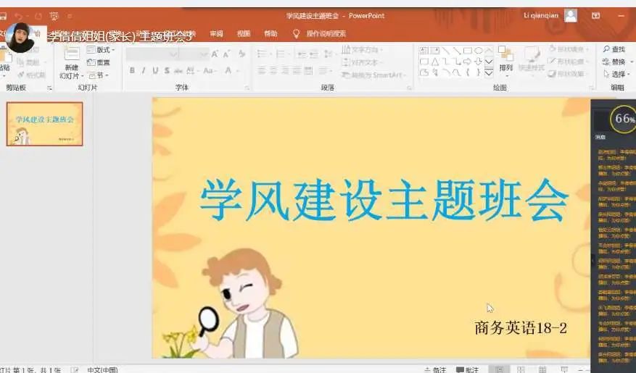Screen dimensions: 636x373
Task: Select the triangle shape in shapes gallery
Action: point(435,62)
